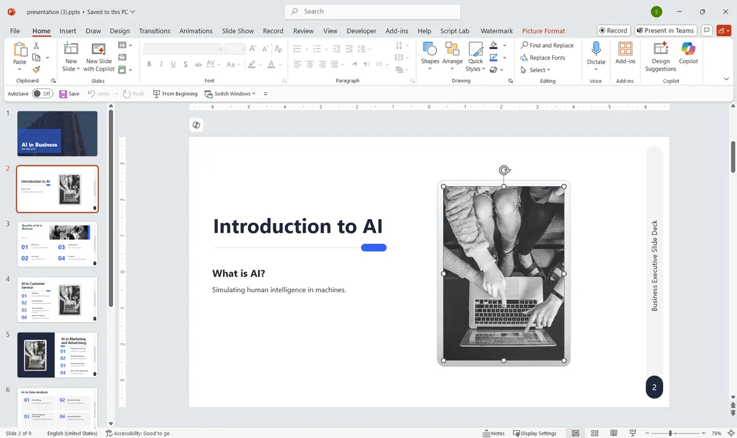The image size is (737, 438).
Task: Click Find and Replace
Action: tap(547, 45)
